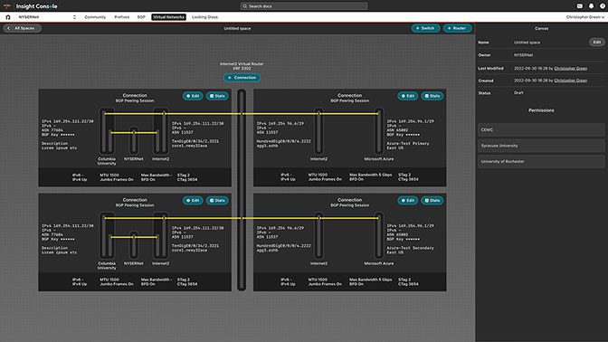Add a new Switch to canvas
Screen dimensions: 608x342
coord(425,28)
